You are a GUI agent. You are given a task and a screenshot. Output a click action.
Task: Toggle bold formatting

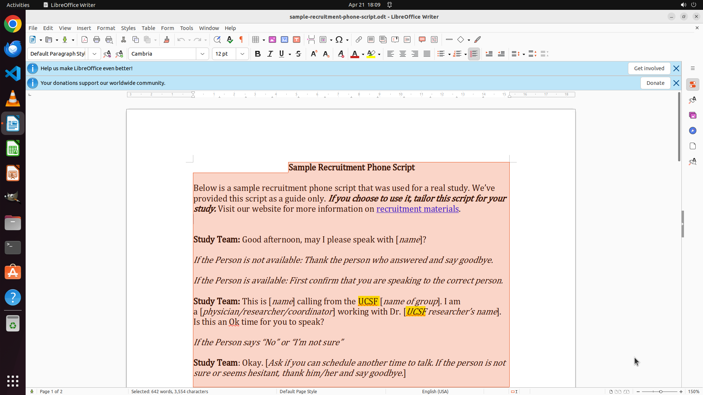click(x=258, y=54)
